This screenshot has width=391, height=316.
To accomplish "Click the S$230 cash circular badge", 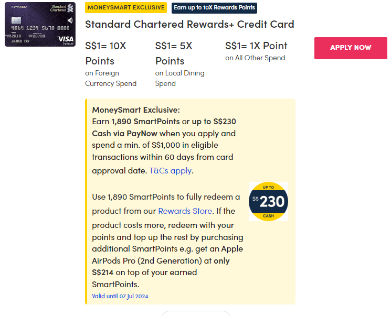I will tap(268, 201).
